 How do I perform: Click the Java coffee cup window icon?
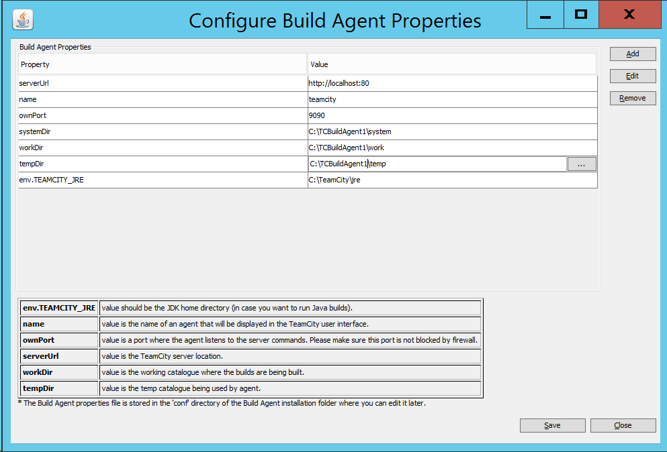23,19
